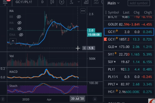Open the bar chart financials icon
The image size is (155, 103).
tap(86, 2)
